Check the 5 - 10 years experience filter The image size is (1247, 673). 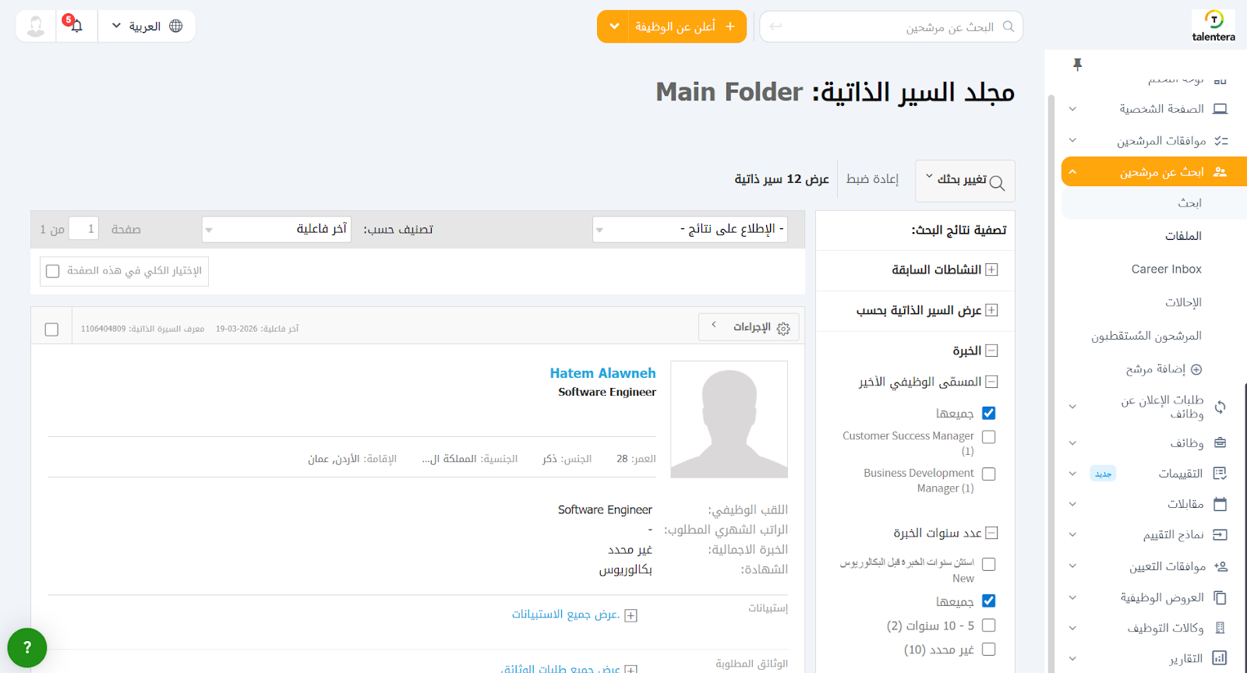tap(988, 625)
